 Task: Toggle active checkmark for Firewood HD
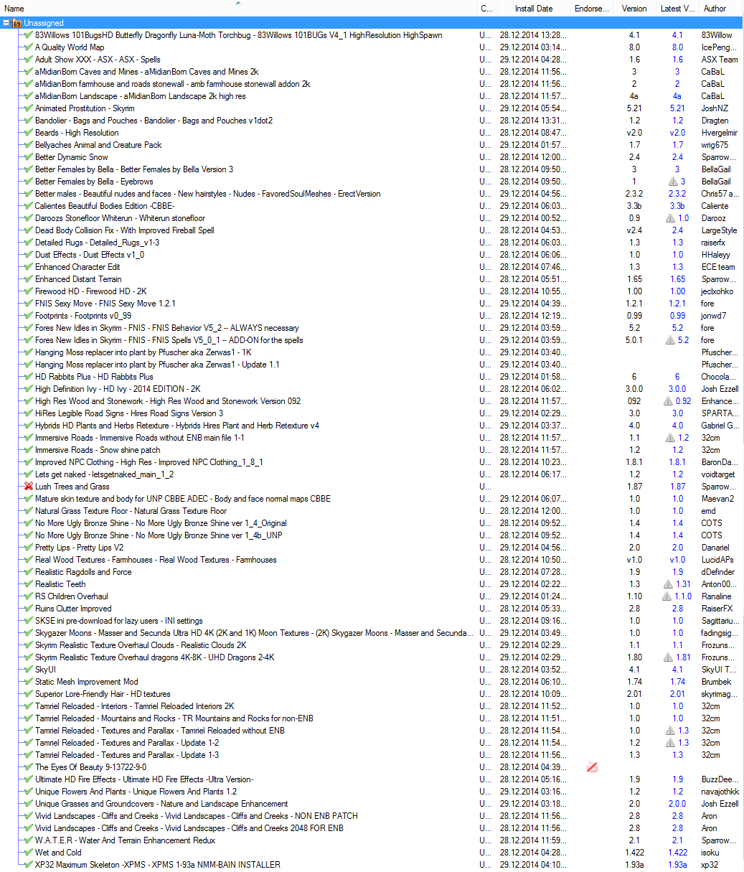point(29,291)
